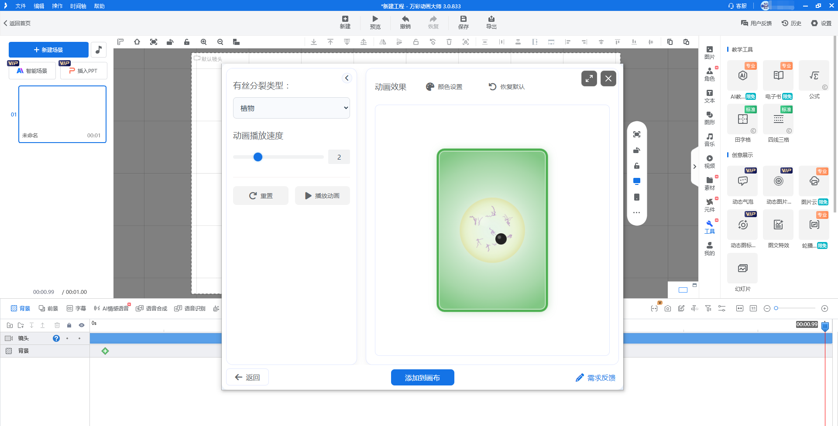Screen dimensions: 838x426
Task: Open the 编辑 menu
Action: [39, 6]
